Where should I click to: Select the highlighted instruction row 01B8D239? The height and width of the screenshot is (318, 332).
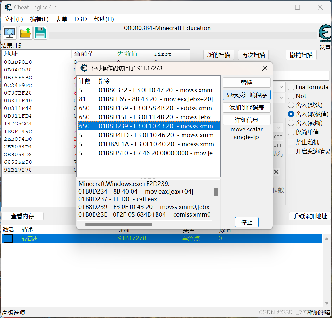pyautogui.click(x=149, y=126)
